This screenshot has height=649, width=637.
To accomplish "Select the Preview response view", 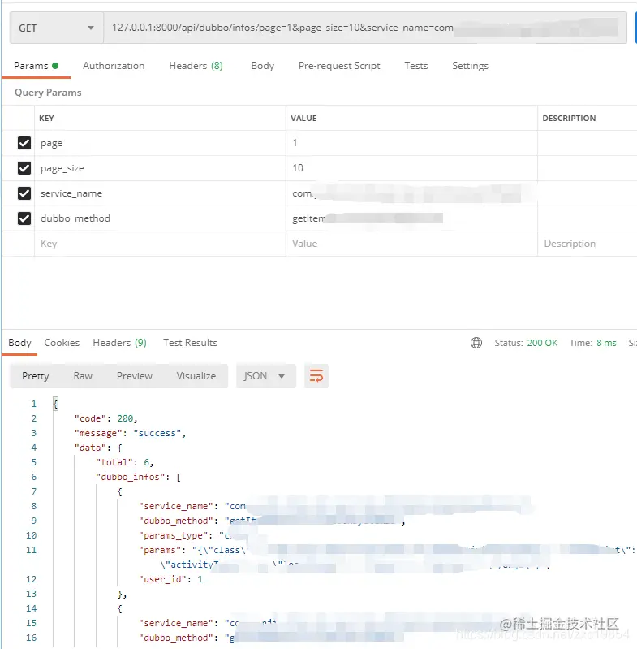I will pos(135,376).
